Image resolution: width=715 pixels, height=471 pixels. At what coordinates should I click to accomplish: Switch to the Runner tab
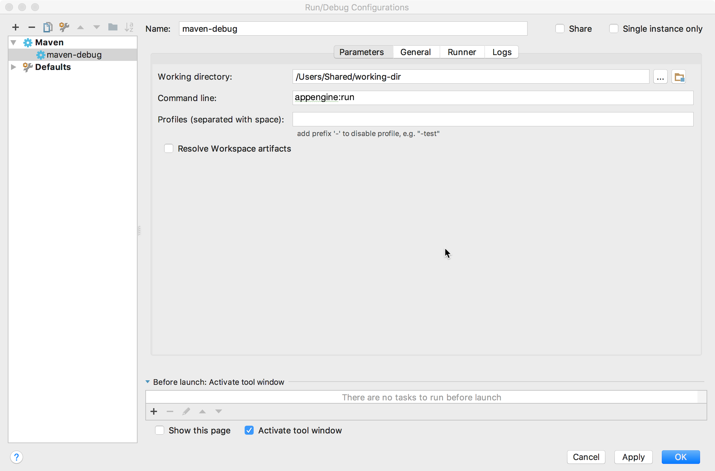pos(461,52)
